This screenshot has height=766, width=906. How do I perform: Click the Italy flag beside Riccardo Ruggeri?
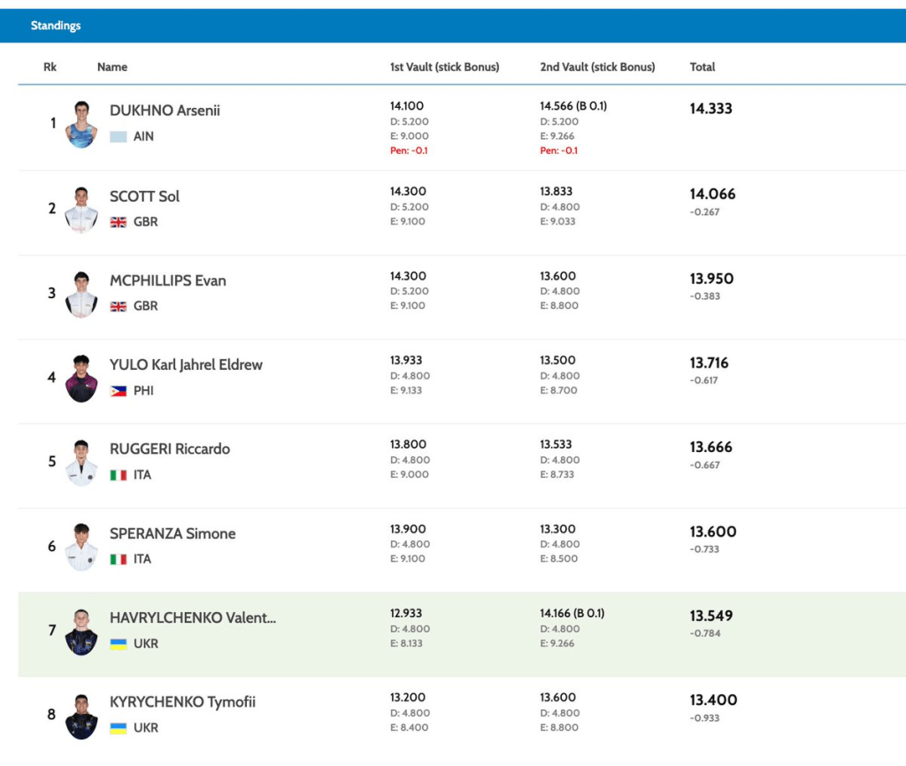pyautogui.click(x=118, y=475)
